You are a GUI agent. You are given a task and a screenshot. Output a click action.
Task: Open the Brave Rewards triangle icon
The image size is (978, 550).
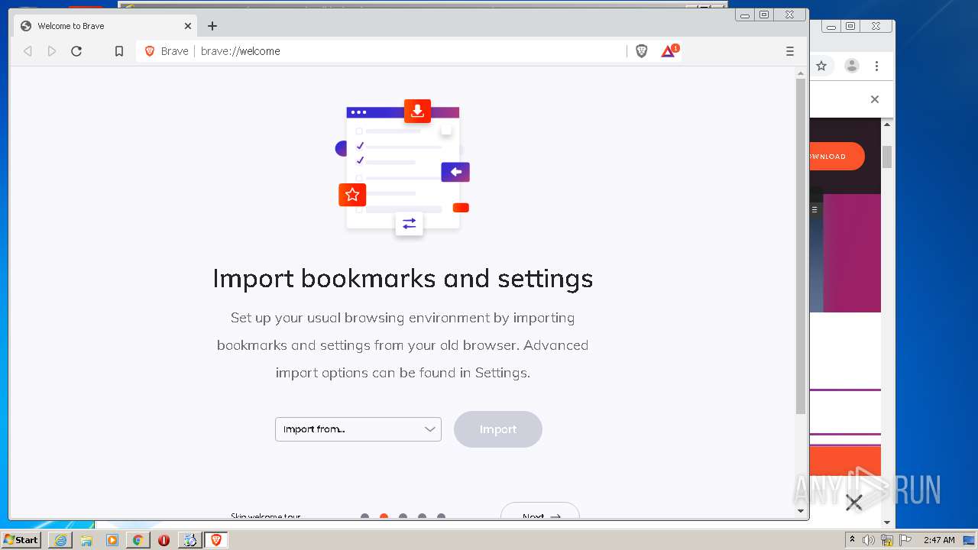669,51
